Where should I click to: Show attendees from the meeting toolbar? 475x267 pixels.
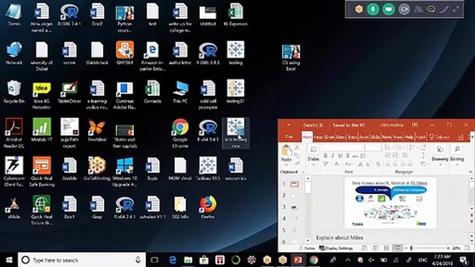[x=418, y=9]
